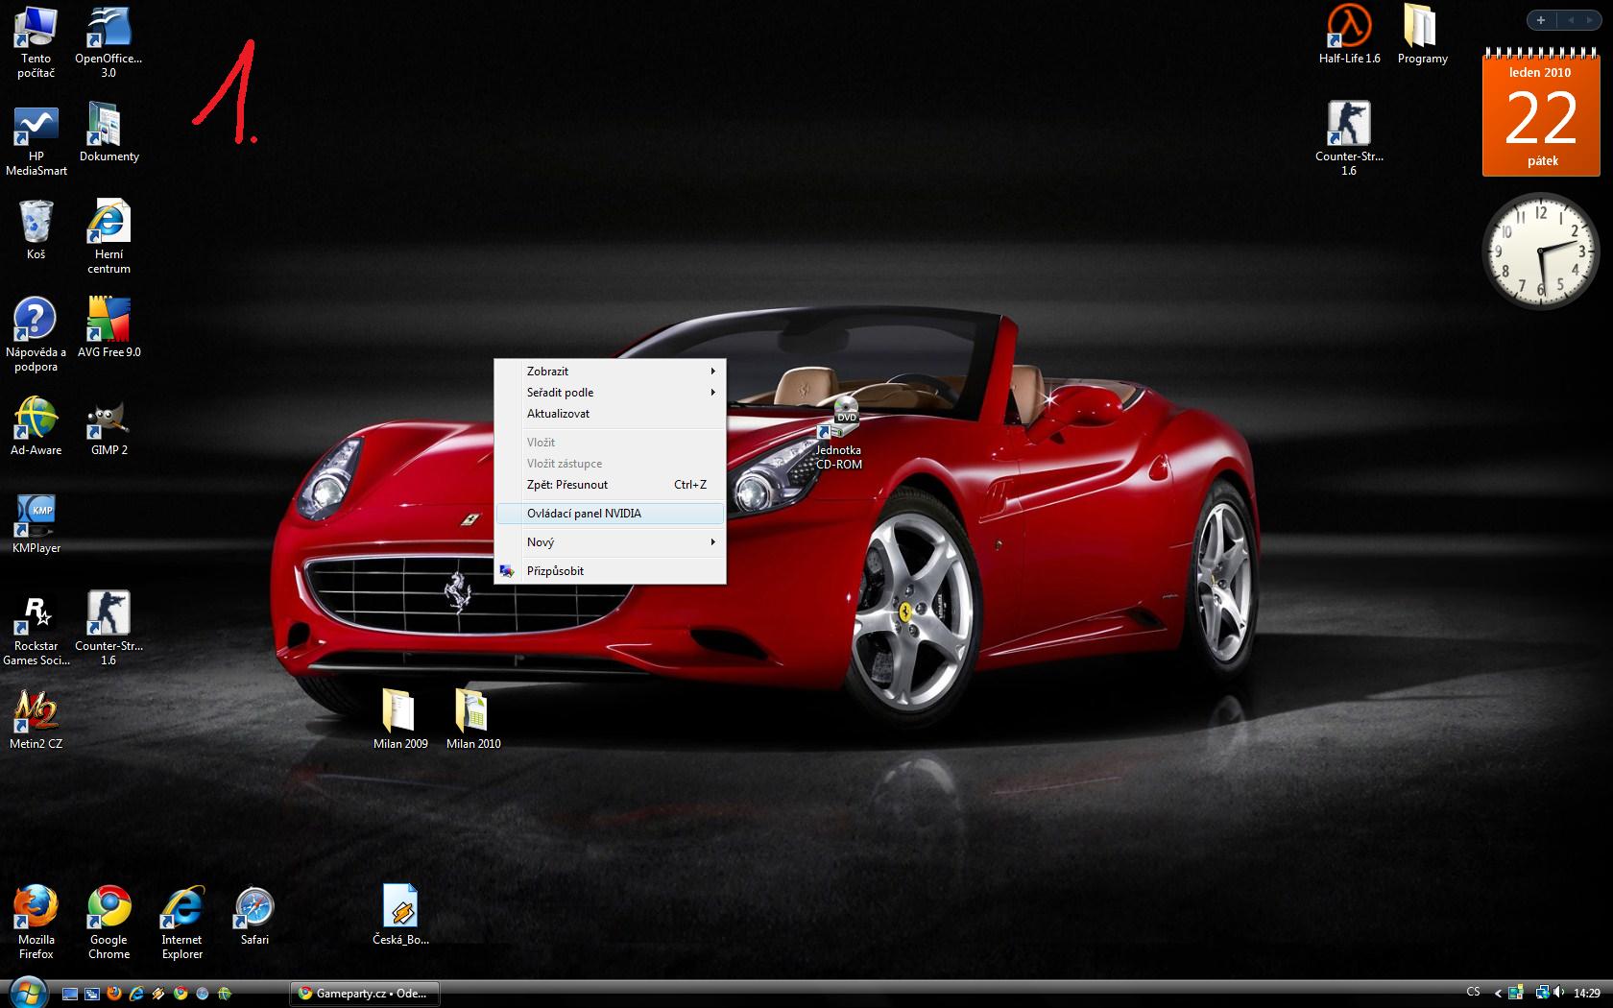The height and width of the screenshot is (1008, 1613).
Task: Select the Counter-Strike 1.6 icon next to Rockstar
Action: (x=108, y=629)
